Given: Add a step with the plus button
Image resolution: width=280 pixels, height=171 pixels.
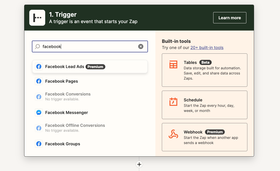Looking at the screenshot, I should click(x=139, y=164).
